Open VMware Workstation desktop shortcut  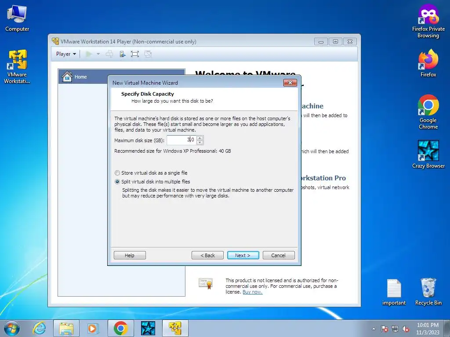click(x=17, y=67)
